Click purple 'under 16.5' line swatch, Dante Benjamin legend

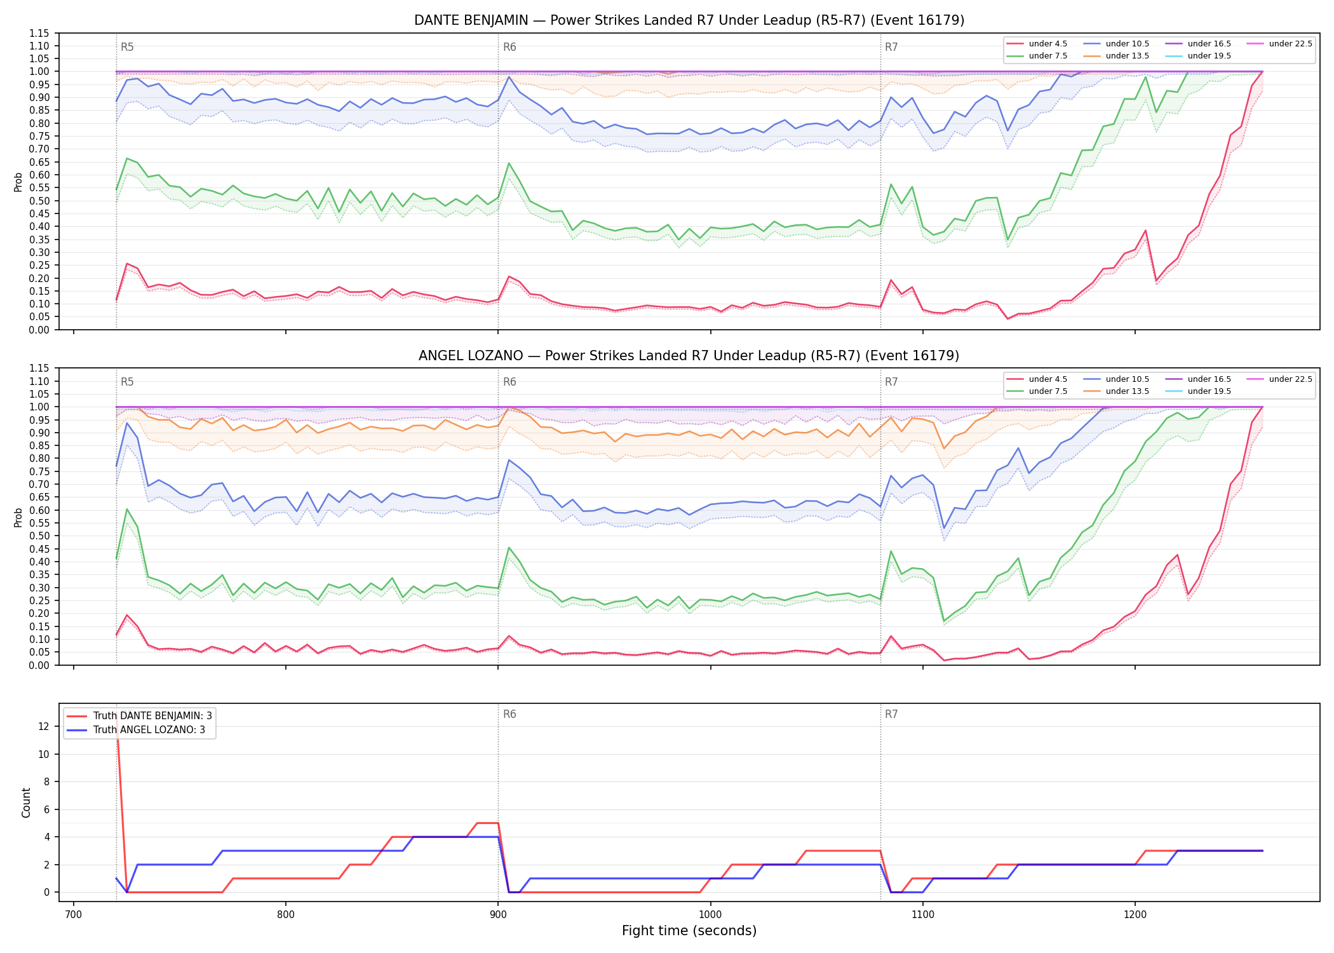click(x=1174, y=44)
